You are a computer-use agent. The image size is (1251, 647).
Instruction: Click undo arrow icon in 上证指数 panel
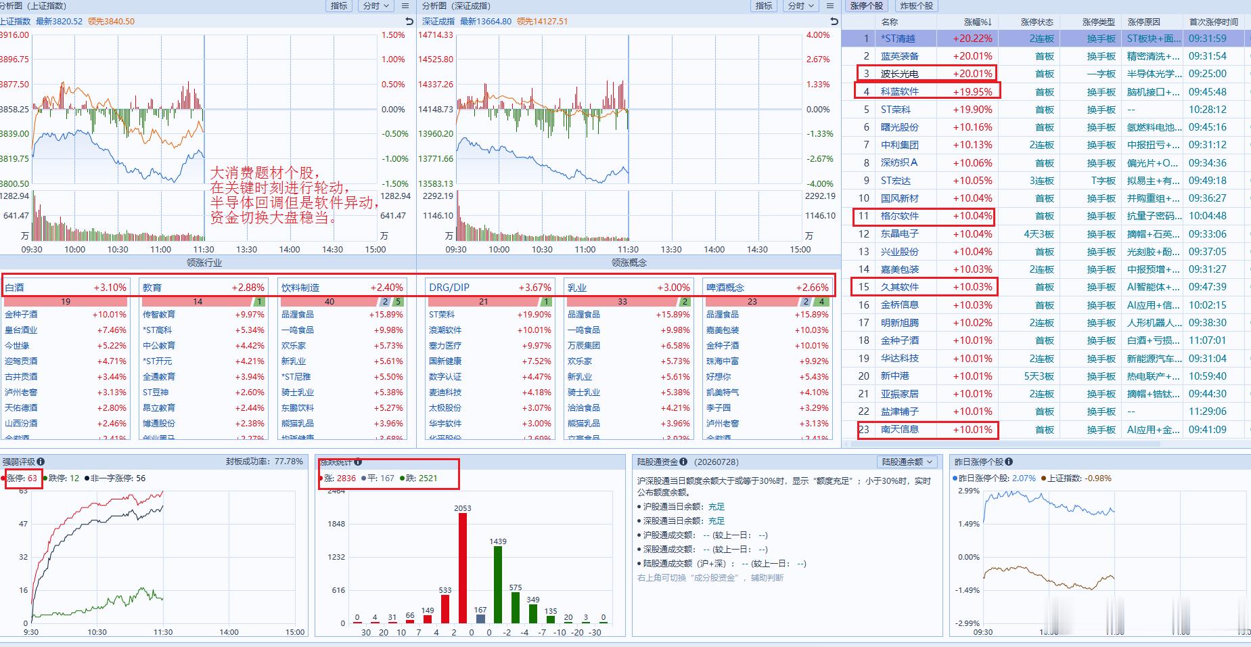point(409,22)
